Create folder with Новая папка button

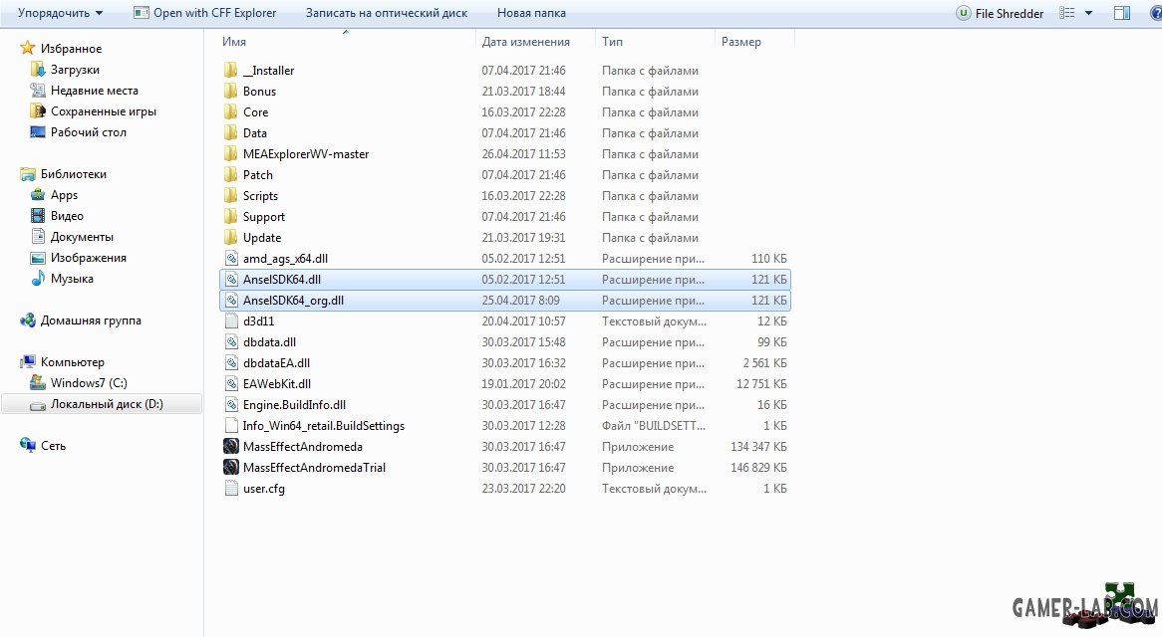(531, 13)
